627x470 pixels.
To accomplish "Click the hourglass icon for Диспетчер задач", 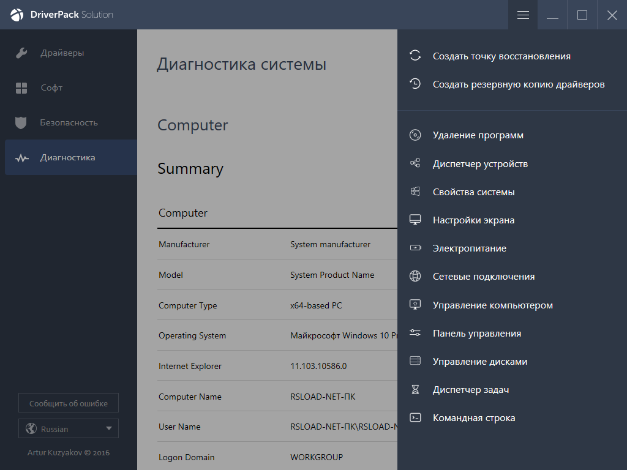I will point(415,390).
